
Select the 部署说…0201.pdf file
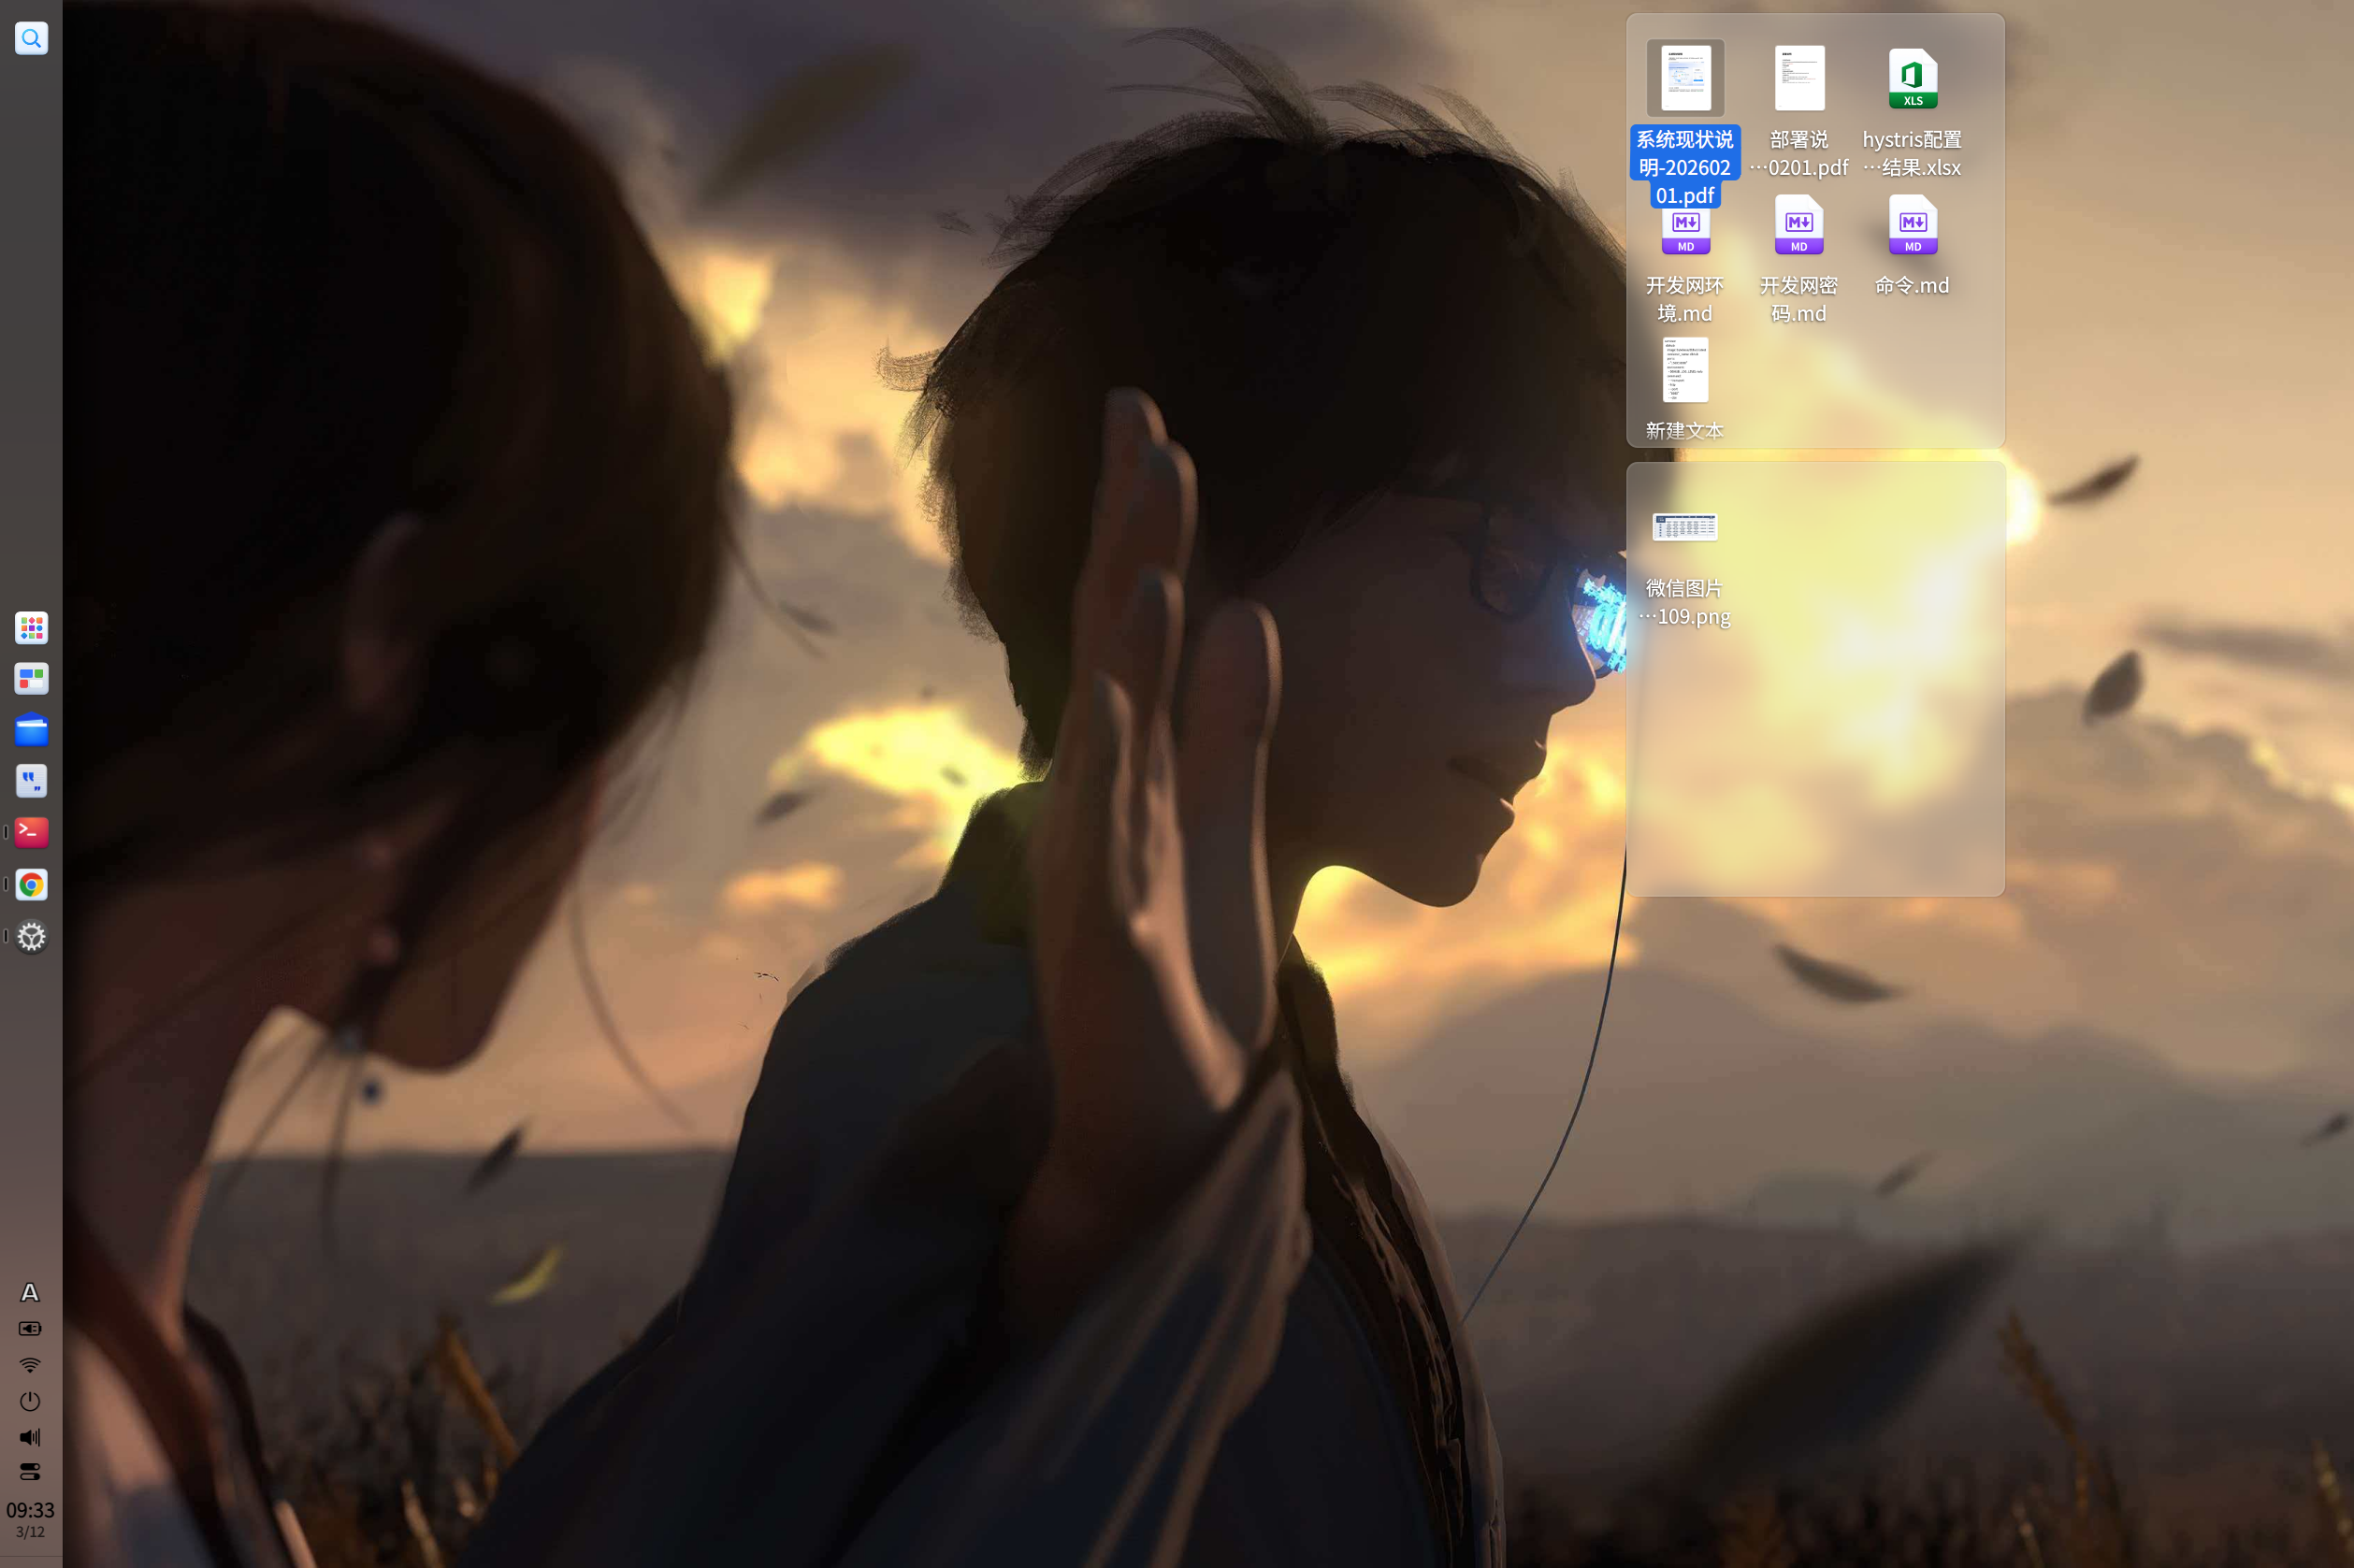(x=1799, y=79)
